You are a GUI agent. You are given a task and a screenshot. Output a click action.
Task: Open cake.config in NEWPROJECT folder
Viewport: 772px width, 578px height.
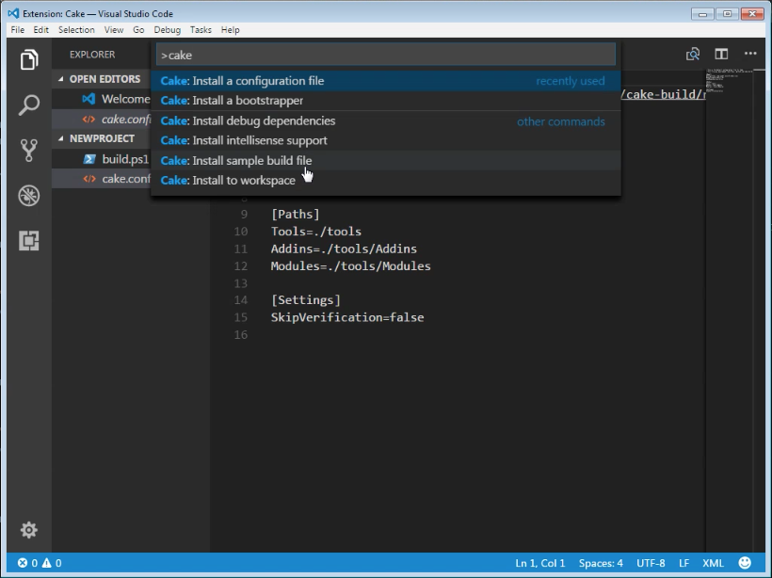point(126,179)
